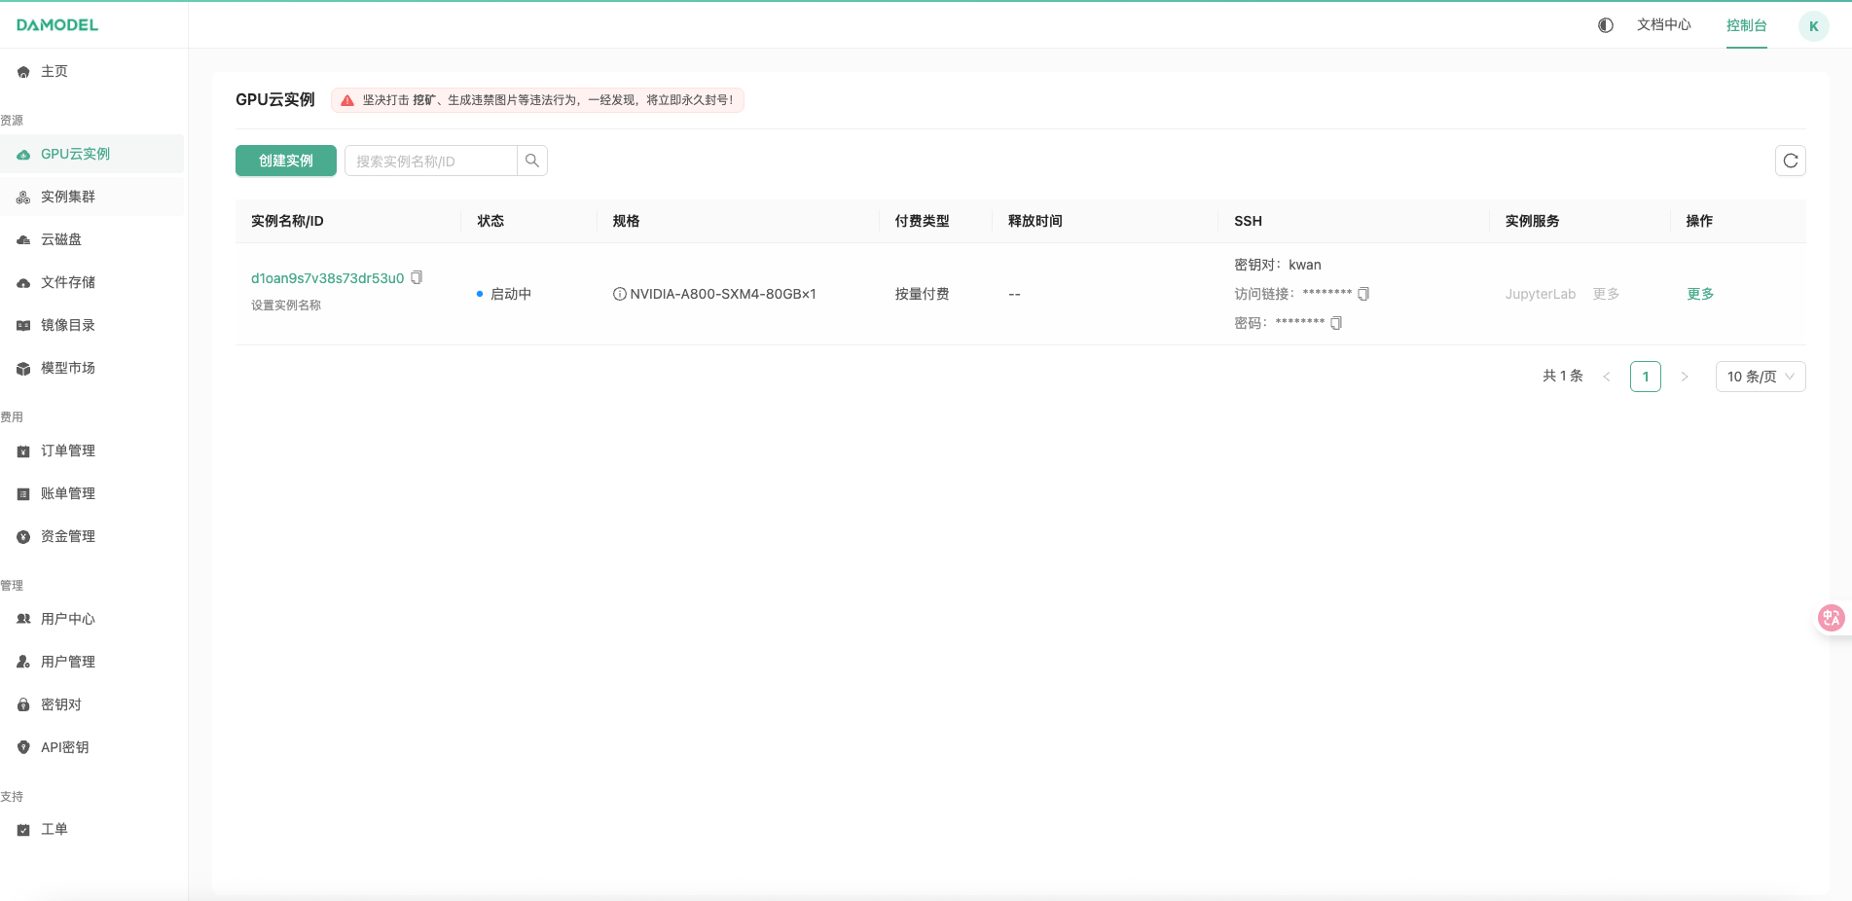Open 账单管理 sidebar item
The height and width of the screenshot is (901, 1852).
point(91,493)
